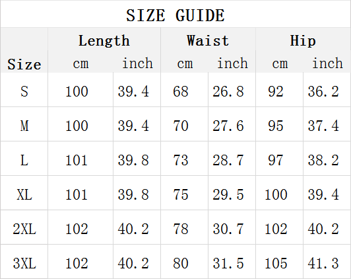Select the L size row label
This screenshot has height=279, width=351.
(x=24, y=160)
